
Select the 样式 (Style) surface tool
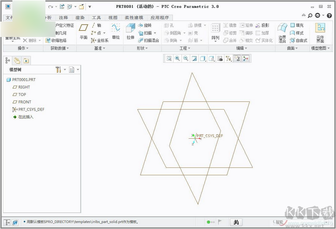click(x=297, y=33)
